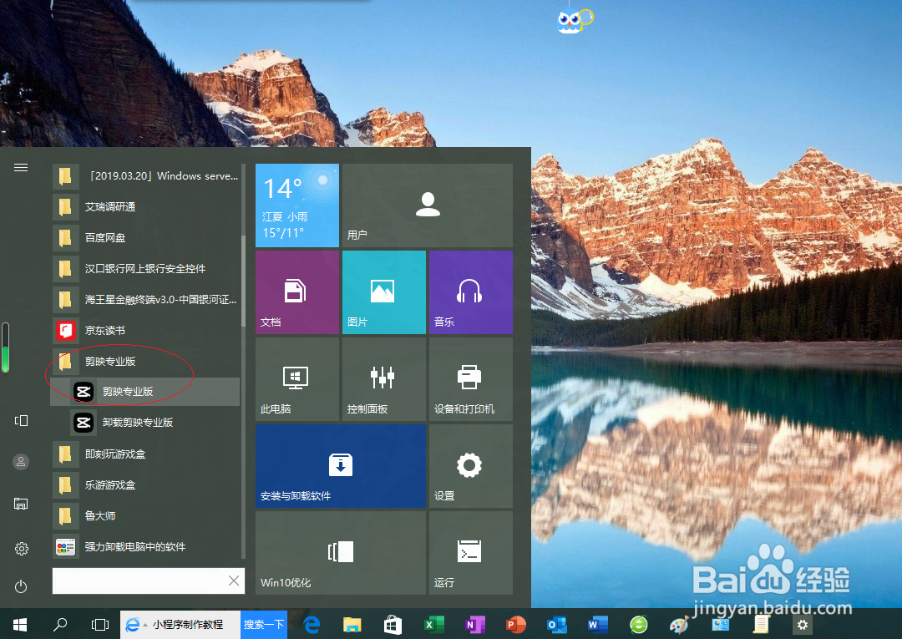Expand the 百度网盘 folder
The width and height of the screenshot is (902, 639).
145,237
